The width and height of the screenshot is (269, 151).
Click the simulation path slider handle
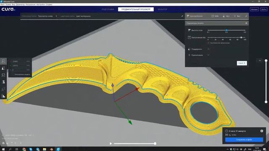(155, 143)
